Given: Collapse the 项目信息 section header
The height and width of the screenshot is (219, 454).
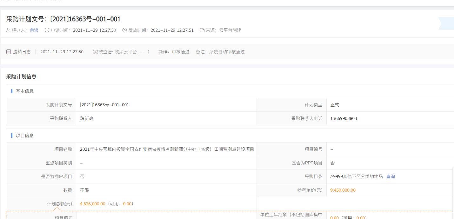Looking at the screenshot, I should (25, 136).
